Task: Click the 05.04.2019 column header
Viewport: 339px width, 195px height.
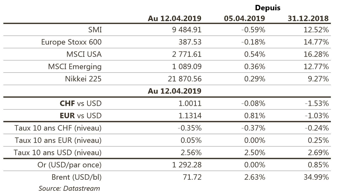Action: (x=245, y=18)
